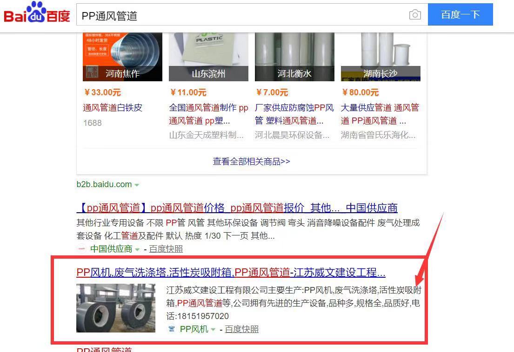Viewport: 514px width, 352px height.
Task: Expand the PP风机 source dropdown arrow
Action: click(x=213, y=329)
